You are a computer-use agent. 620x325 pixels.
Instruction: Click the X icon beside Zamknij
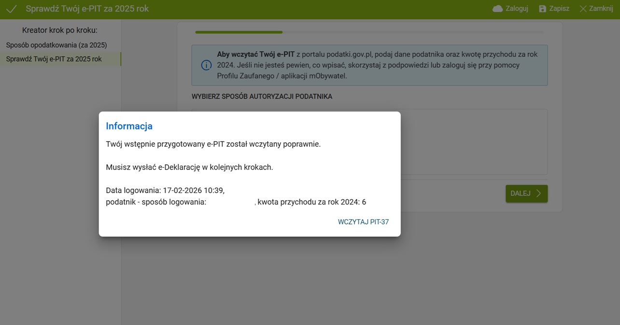(x=583, y=9)
